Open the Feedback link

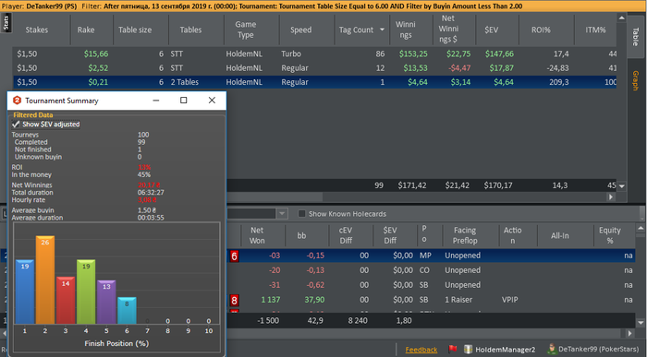(421, 350)
